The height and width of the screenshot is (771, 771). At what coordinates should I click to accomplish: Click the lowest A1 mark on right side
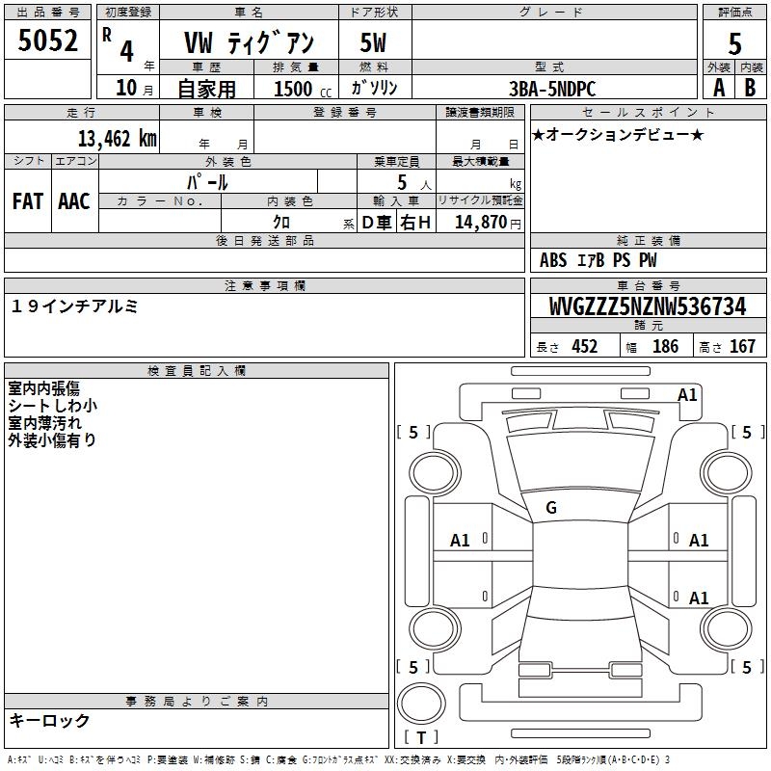click(699, 598)
